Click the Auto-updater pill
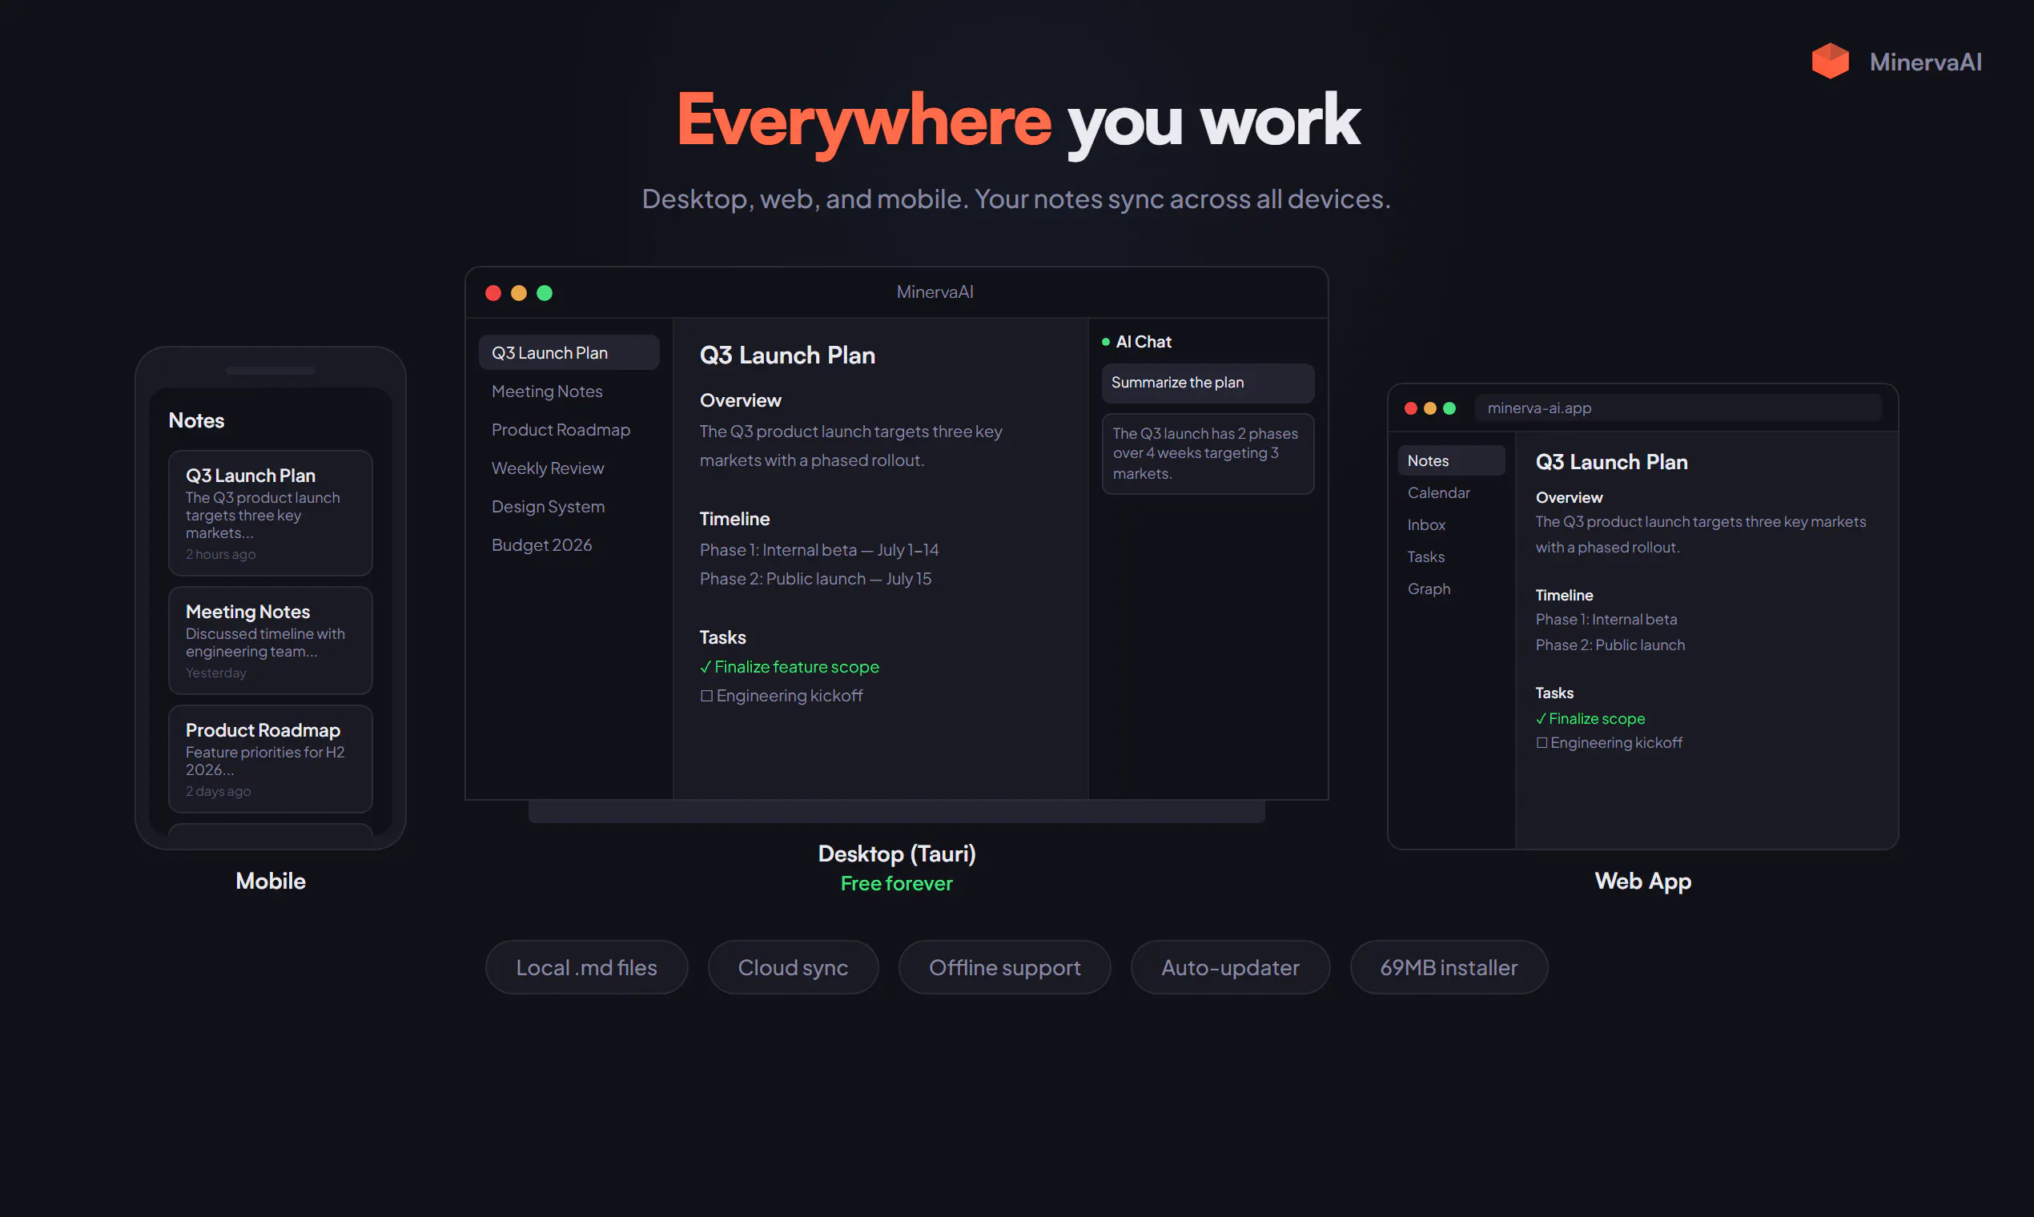The image size is (2034, 1217). pos(1230,968)
